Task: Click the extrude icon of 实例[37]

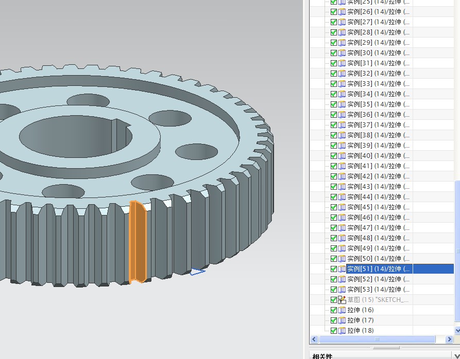Action: pyautogui.click(x=342, y=125)
